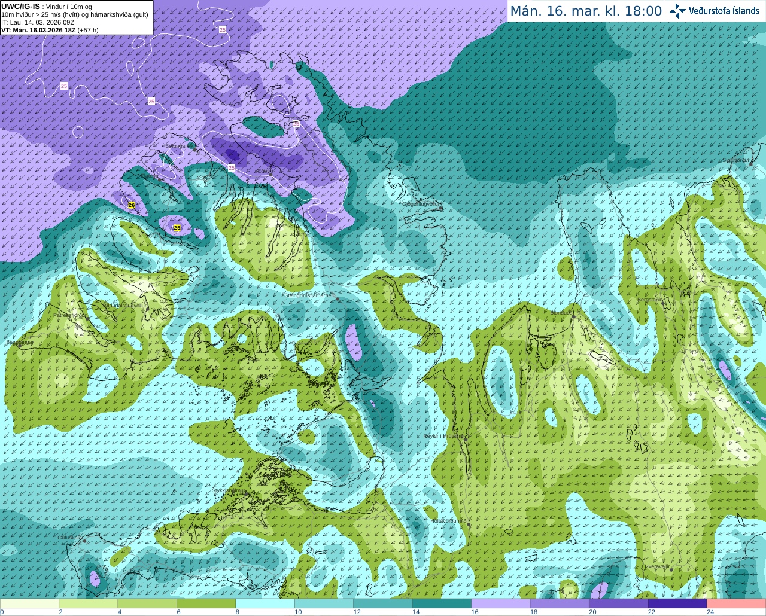Click the Steingrímsfjarðarheiði station label
This screenshot has height=616, width=766.
point(309,295)
